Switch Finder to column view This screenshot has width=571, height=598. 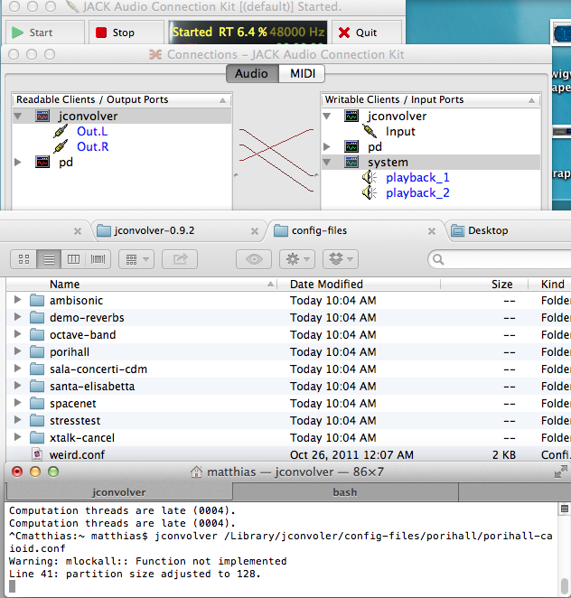[x=73, y=259]
